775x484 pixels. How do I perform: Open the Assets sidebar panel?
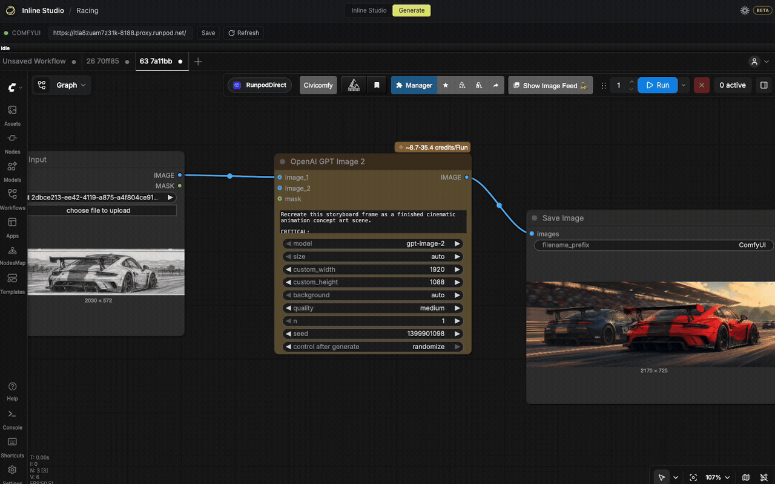coord(12,115)
